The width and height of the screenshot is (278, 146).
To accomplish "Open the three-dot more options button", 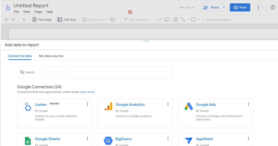I will (x=258, y=8).
